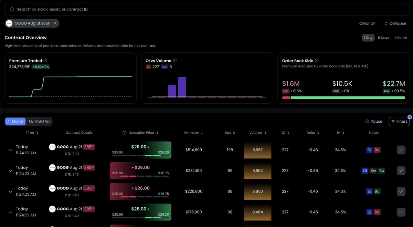Expand the row with $514,800 premium
Viewport: 413px width, 227px height.
coord(10,150)
